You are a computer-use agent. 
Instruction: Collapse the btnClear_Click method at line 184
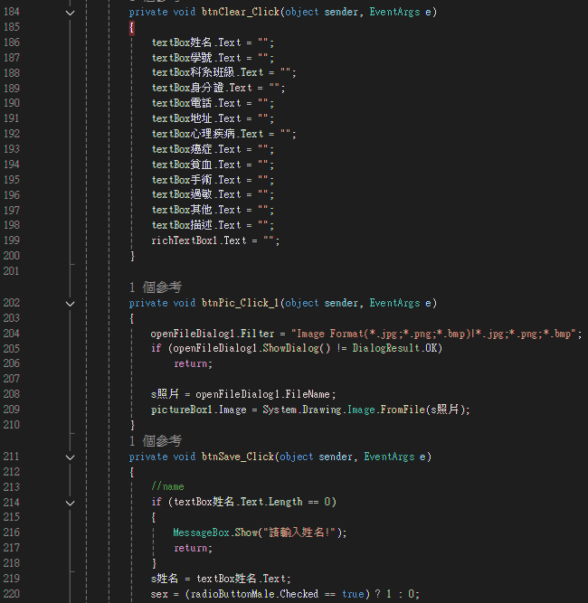(x=70, y=13)
